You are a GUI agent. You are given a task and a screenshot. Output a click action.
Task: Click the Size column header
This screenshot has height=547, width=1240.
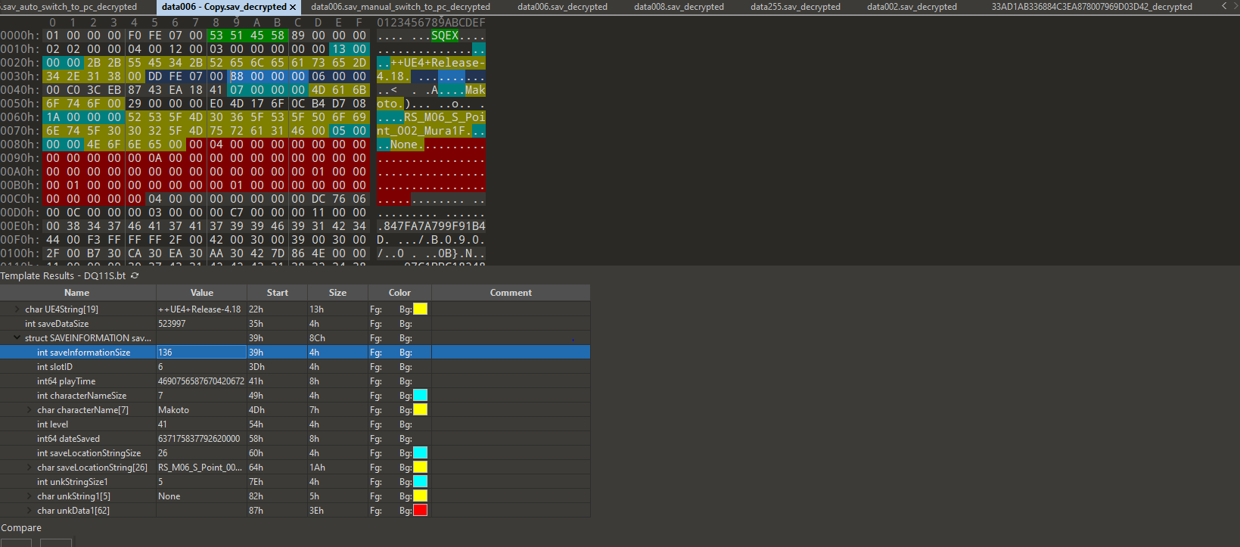337,293
